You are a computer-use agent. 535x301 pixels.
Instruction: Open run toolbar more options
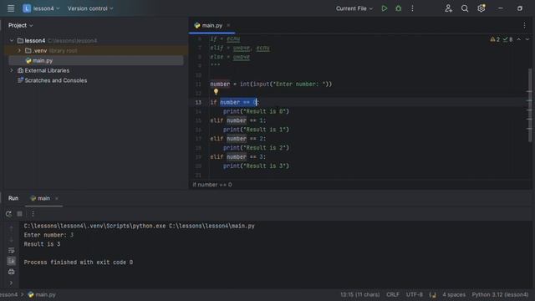tap(33, 214)
